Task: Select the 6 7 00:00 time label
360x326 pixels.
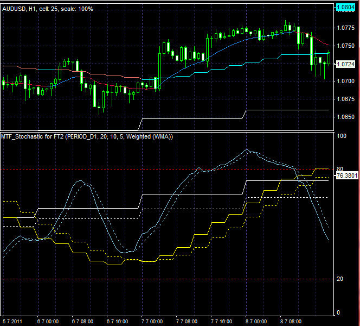Action: (48, 322)
